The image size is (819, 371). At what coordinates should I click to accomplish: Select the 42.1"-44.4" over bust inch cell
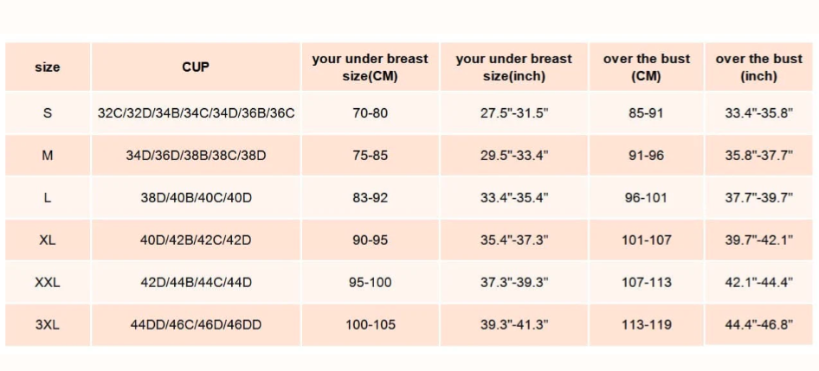click(758, 283)
